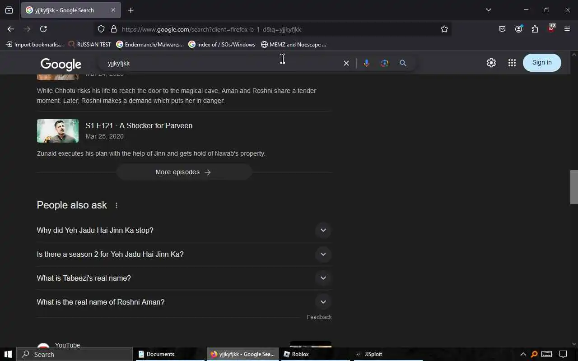Click the tracking protection shield icon
The image size is (578, 361).
(101, 29)
